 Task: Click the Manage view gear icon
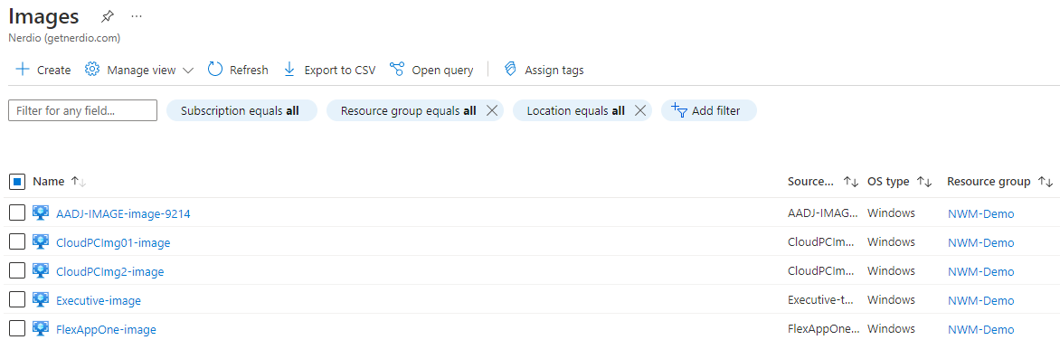(x=92, y=70)
